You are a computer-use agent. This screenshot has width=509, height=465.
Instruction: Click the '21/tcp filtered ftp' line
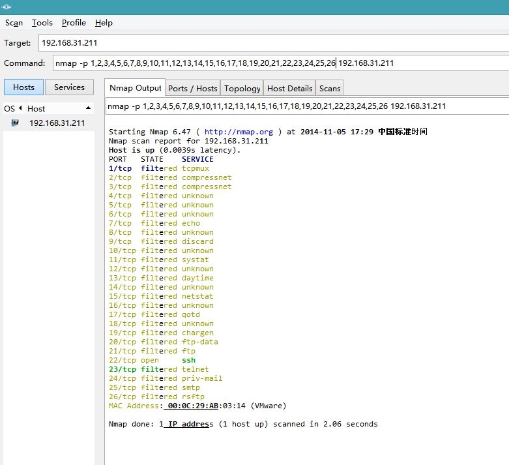pos(153,351)
